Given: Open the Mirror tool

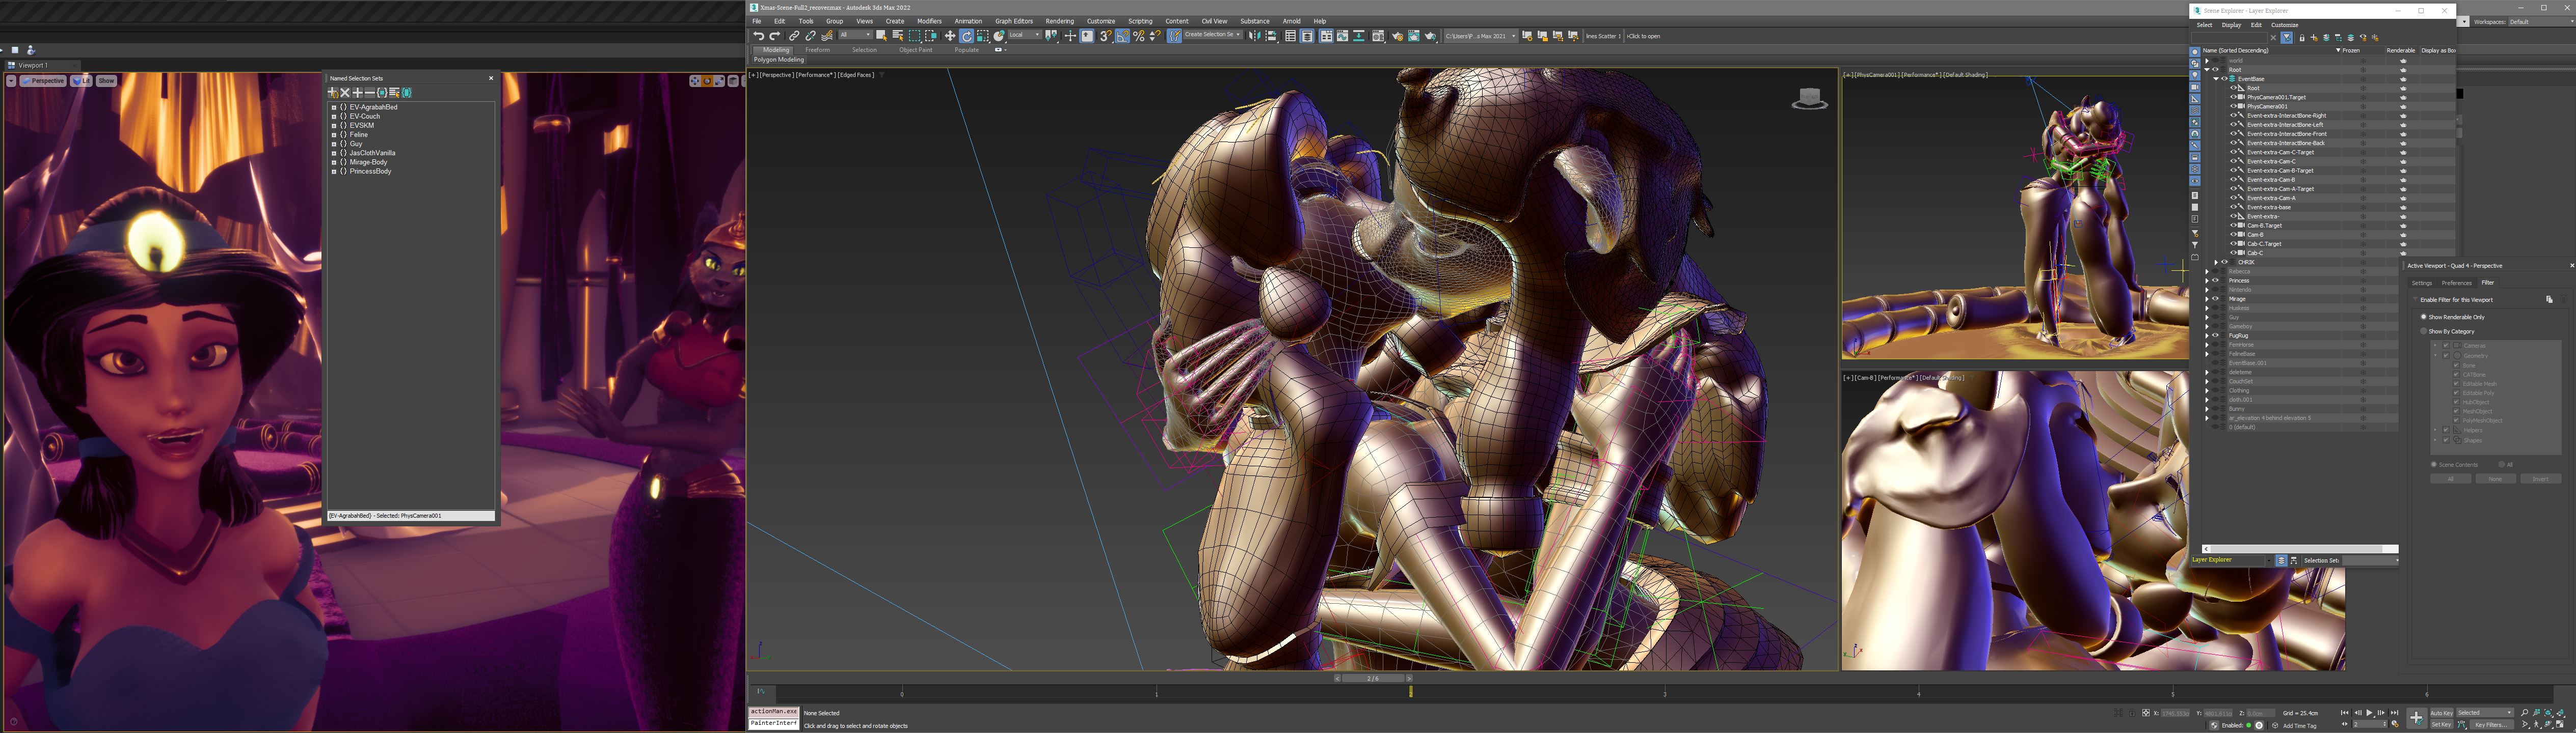Looking at the screenshot, I should (1254, 36).
